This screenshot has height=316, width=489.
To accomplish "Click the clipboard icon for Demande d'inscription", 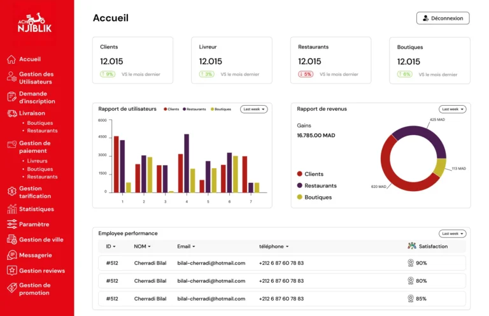I will tap(11, 97).
